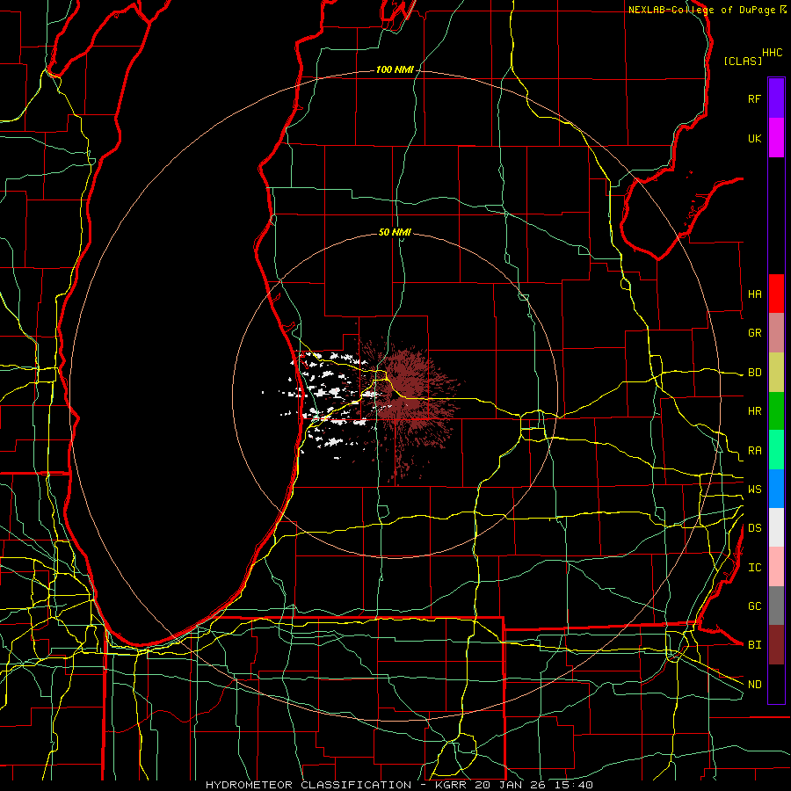The width and height of the screenshot is (791, 791).
Task: Choose the blue WS legend swatch
Action: [x=776, y=489]
